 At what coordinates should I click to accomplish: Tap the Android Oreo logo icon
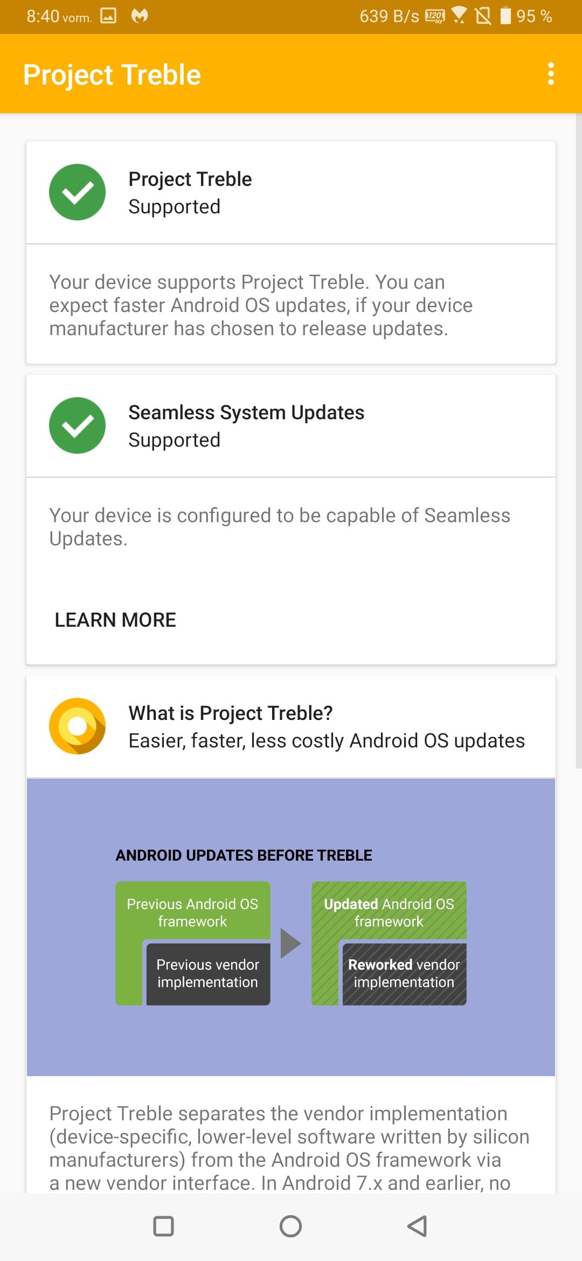(x=77, y=726)
